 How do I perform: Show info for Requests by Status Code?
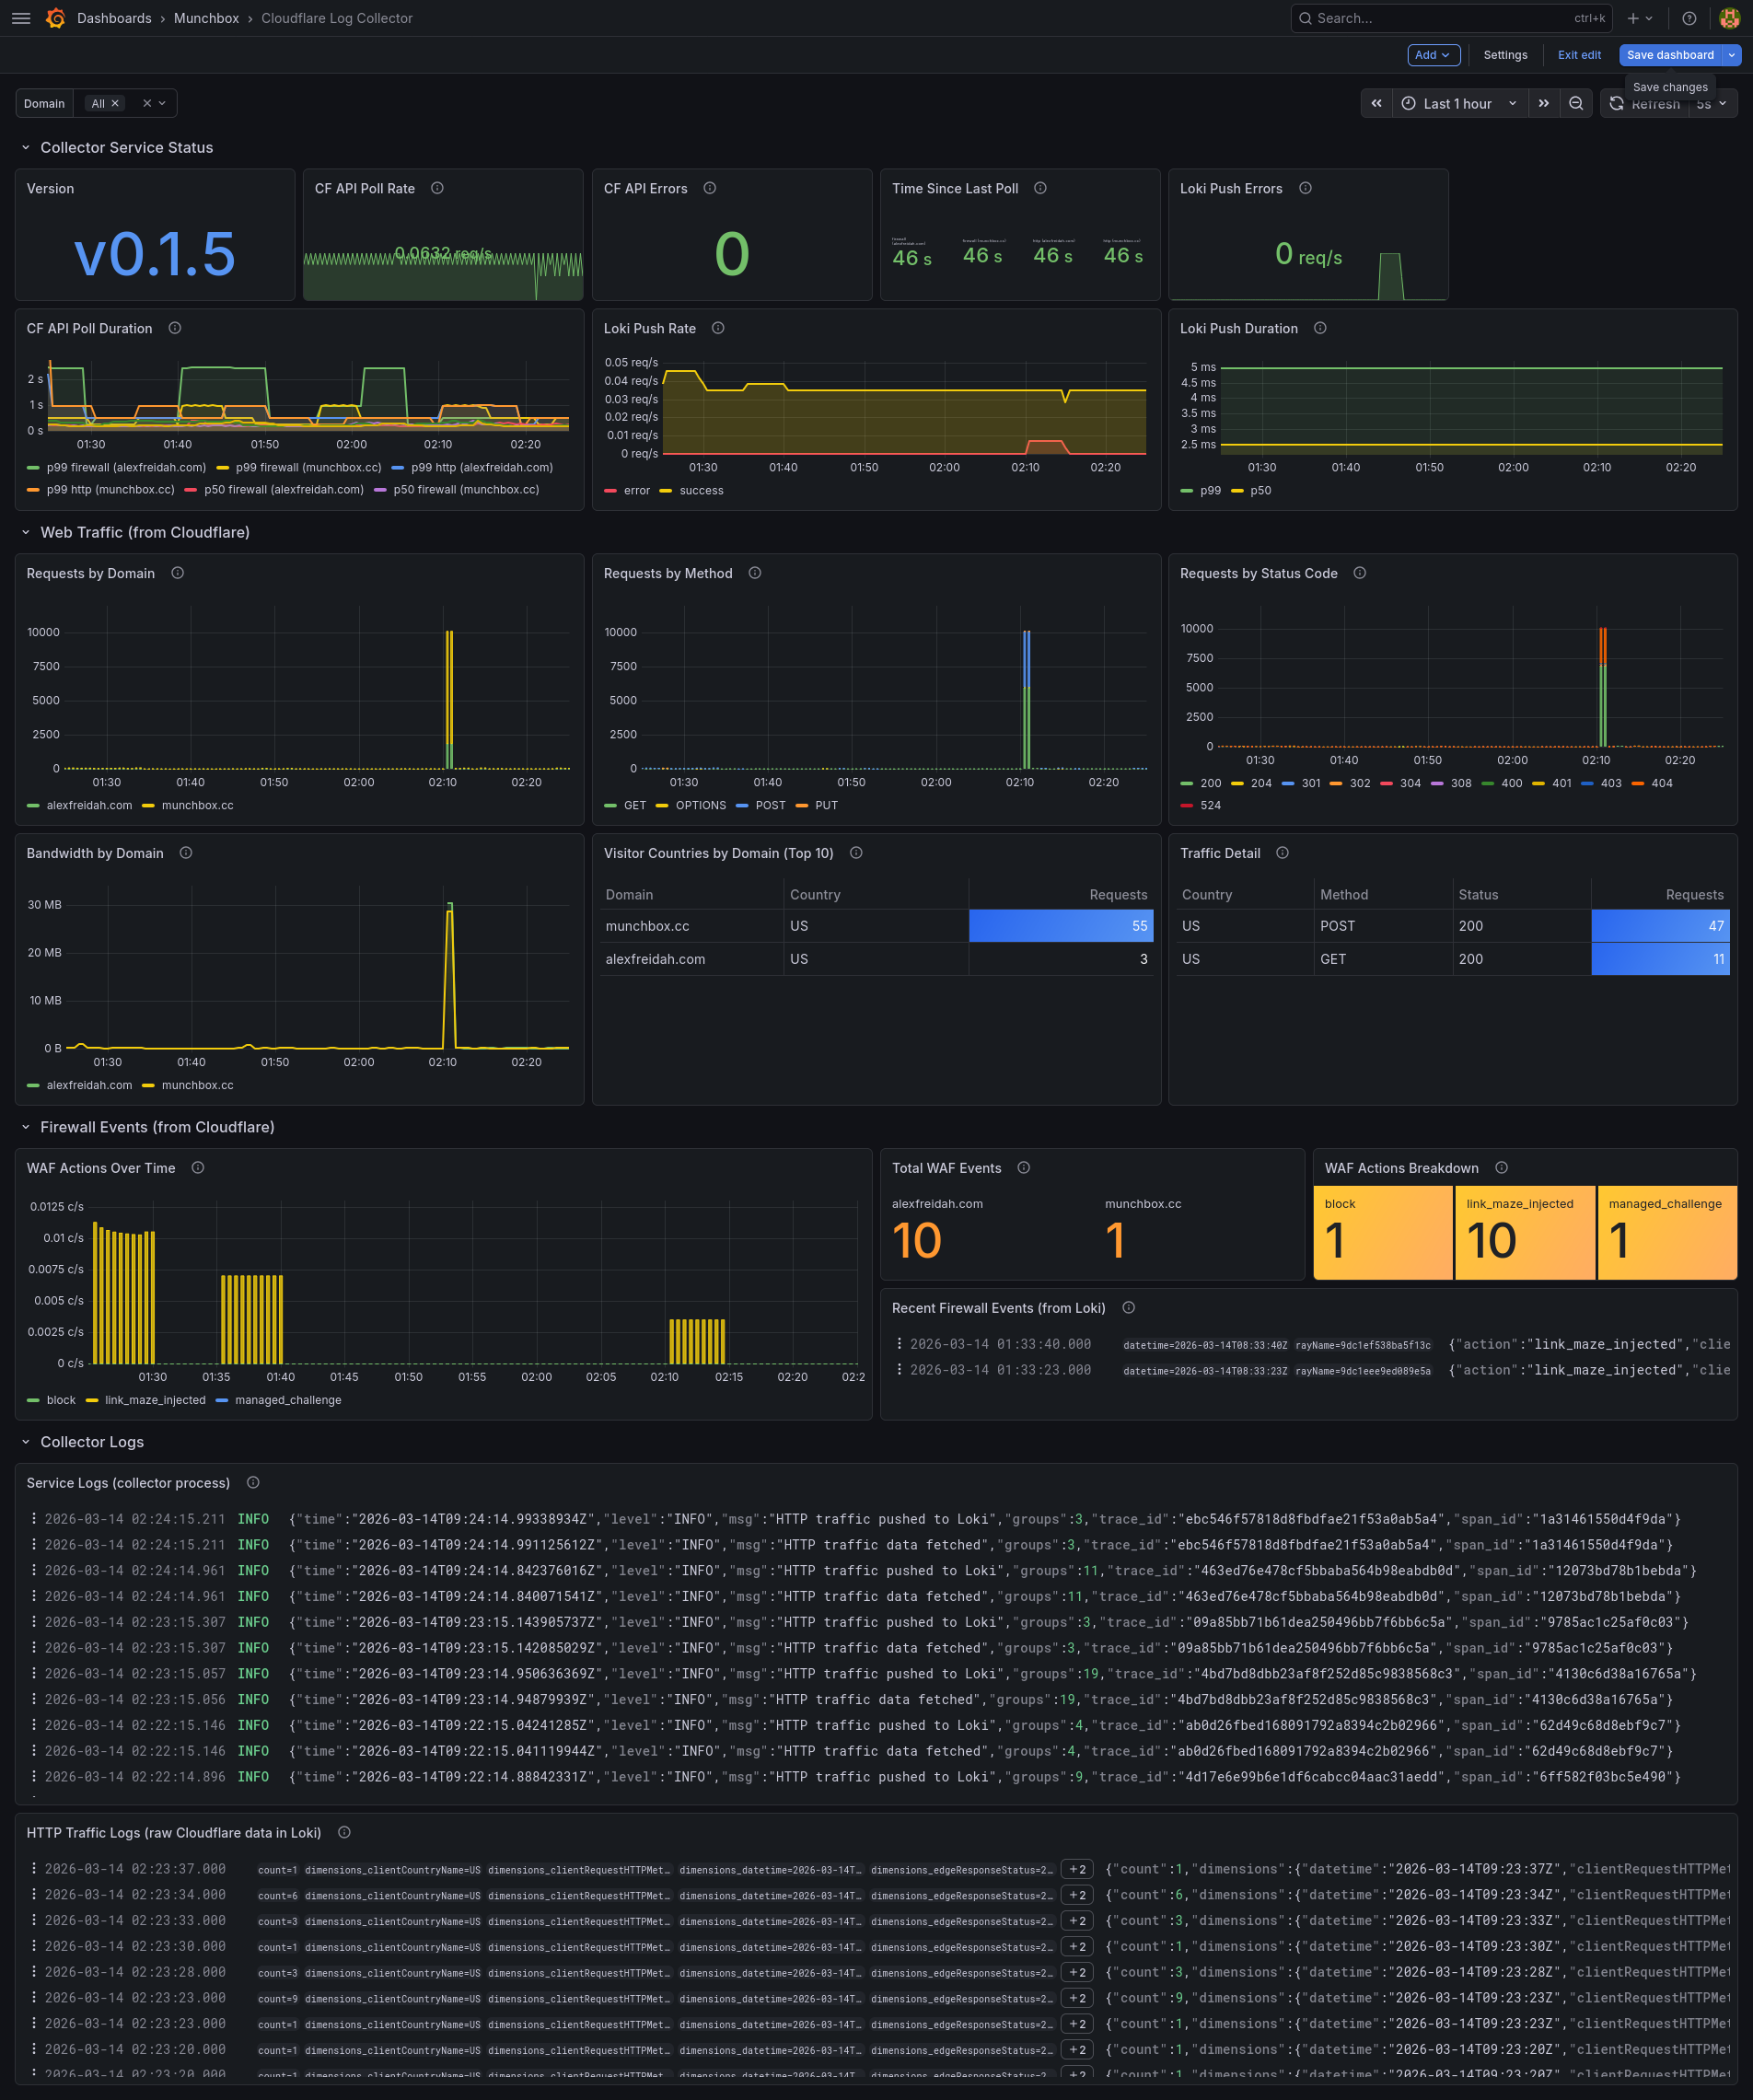(1360, 573)
